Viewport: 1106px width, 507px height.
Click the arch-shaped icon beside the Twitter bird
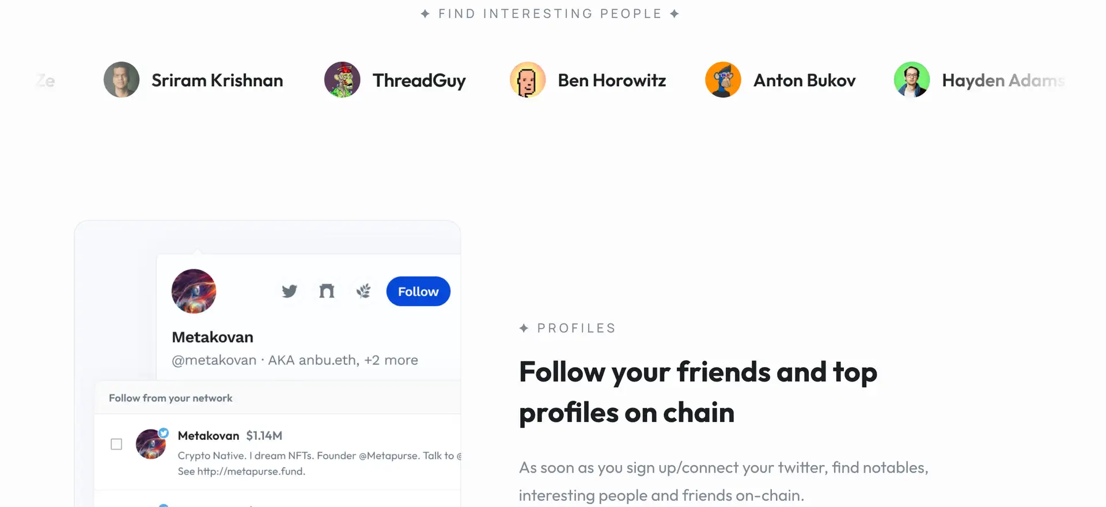tap(327, 291)
